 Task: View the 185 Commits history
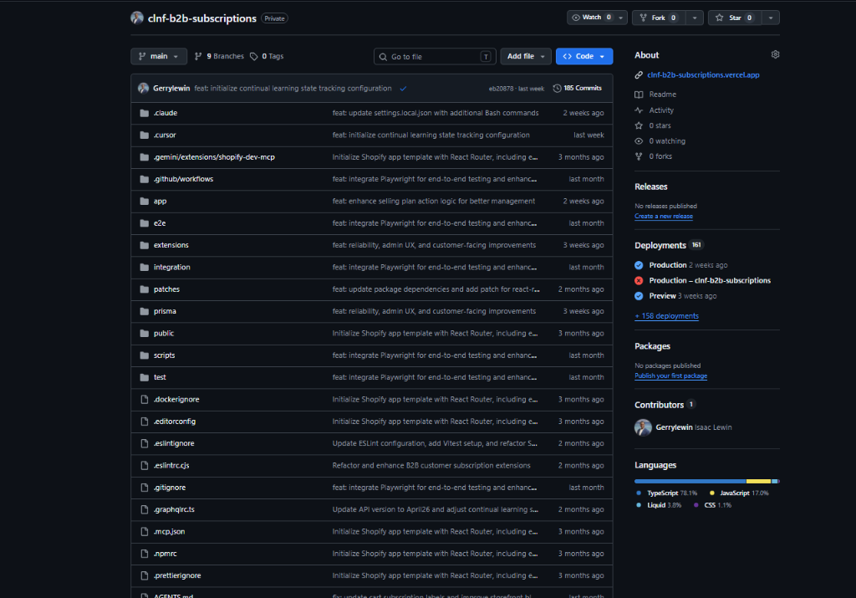click(x=577, y=89)
